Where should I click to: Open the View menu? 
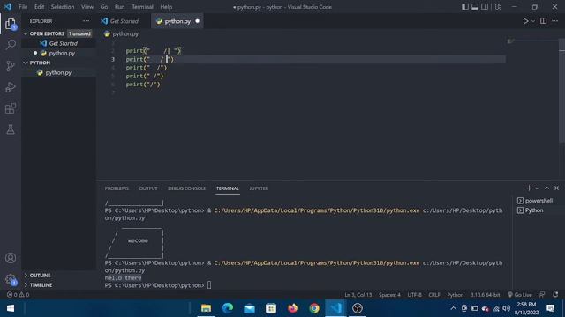pyautogui.click(x=87, y=7)
